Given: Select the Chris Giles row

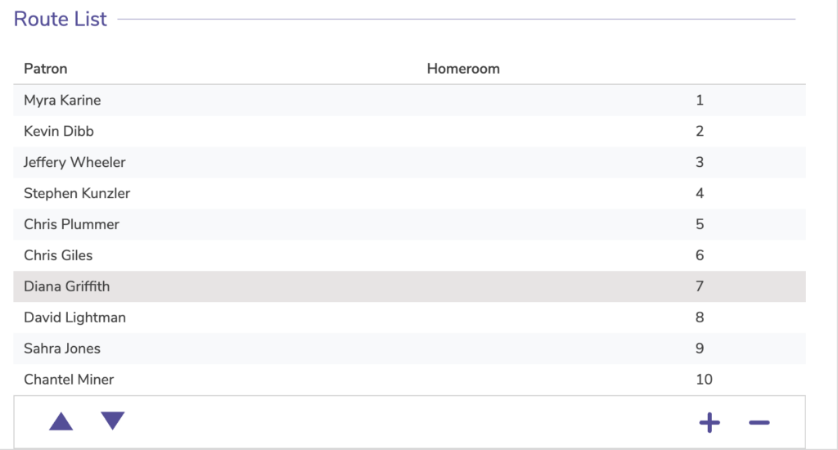Looking at the screenshot, I should [58, 255].
